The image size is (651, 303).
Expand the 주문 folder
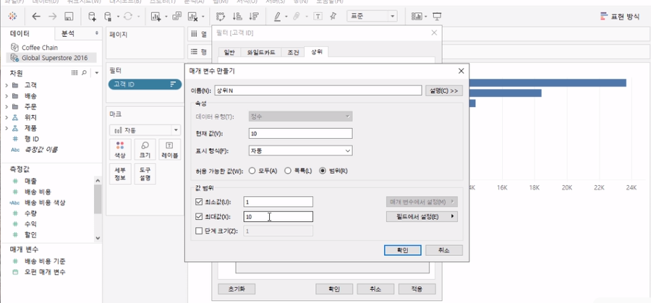[7, 107]
